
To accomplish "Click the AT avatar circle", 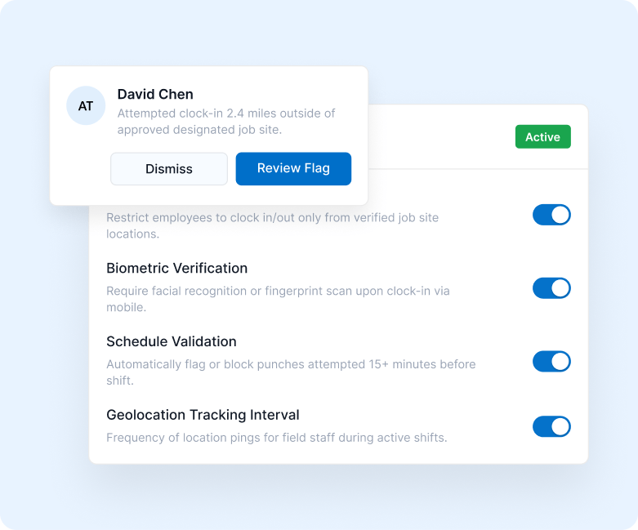I will [x=86, y=106].
